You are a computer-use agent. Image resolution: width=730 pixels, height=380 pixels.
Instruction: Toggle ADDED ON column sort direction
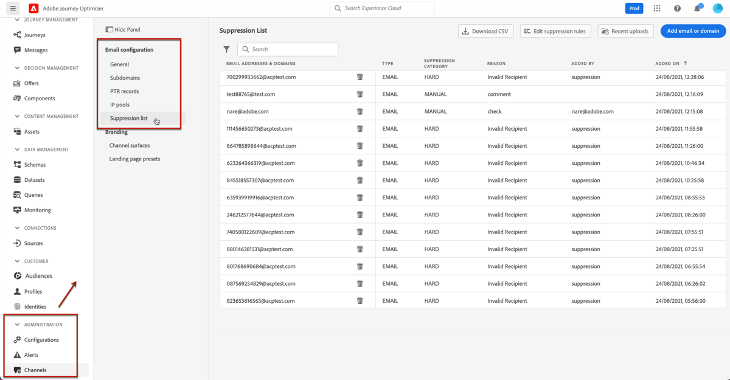point(687,63)
